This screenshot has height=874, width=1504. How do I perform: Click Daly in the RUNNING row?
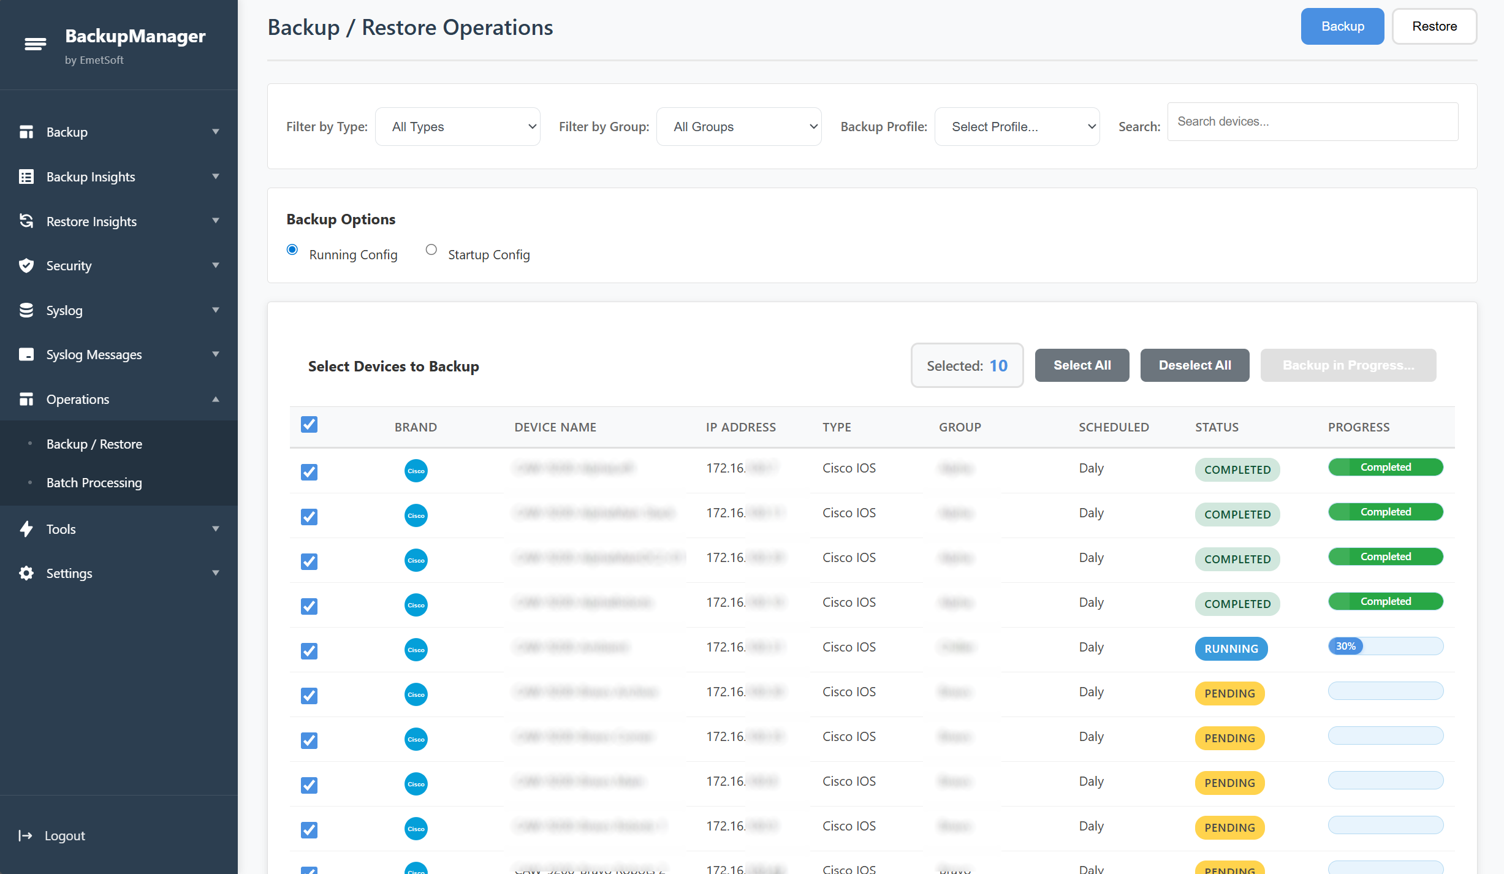tap(1091, 647)
